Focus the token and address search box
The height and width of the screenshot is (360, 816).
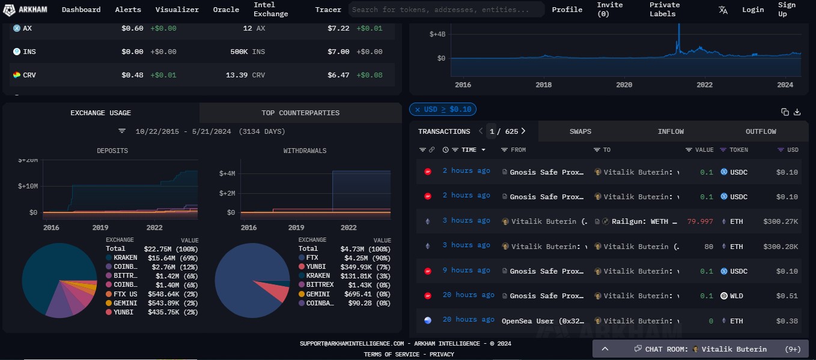(x=446, y=10)
